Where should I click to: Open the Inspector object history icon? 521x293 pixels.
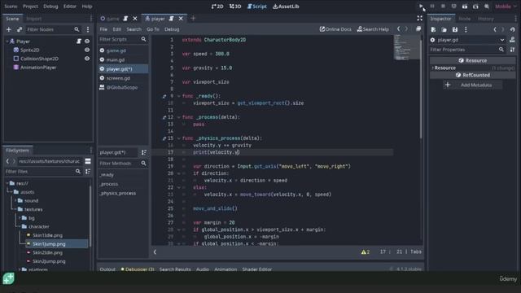[513, 29]
